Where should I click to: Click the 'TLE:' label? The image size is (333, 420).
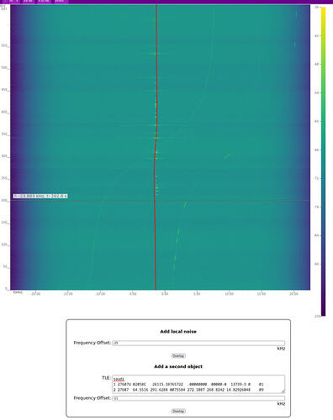point(106,378)
